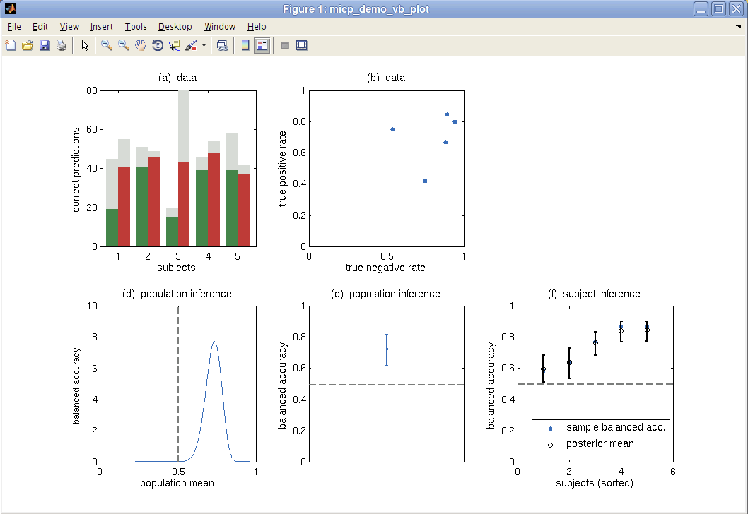748x514 pixels.
Task: Activate the Pan hand tool
Action: pyautogui.click(x=141, y=46)
